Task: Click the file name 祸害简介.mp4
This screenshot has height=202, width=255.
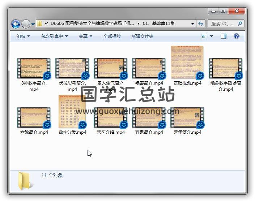Action: click(x=149, y=83)
